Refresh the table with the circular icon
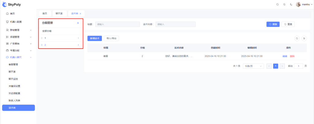 pos(297,38)
